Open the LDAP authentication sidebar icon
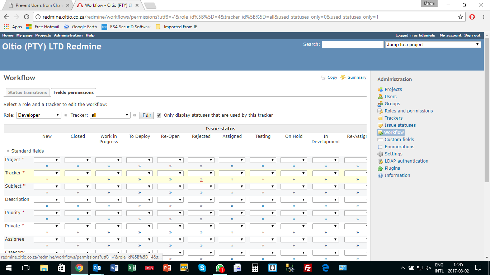The image size is (490, 275). tap(380, 161)
